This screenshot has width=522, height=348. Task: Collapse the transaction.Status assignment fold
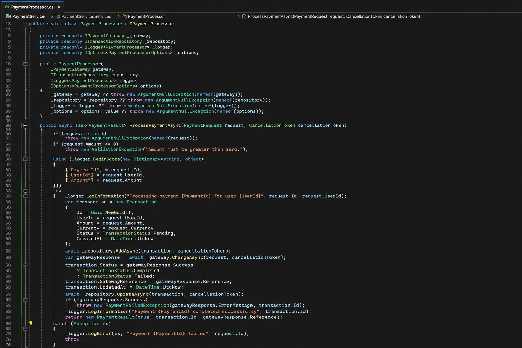click(25, 265)
